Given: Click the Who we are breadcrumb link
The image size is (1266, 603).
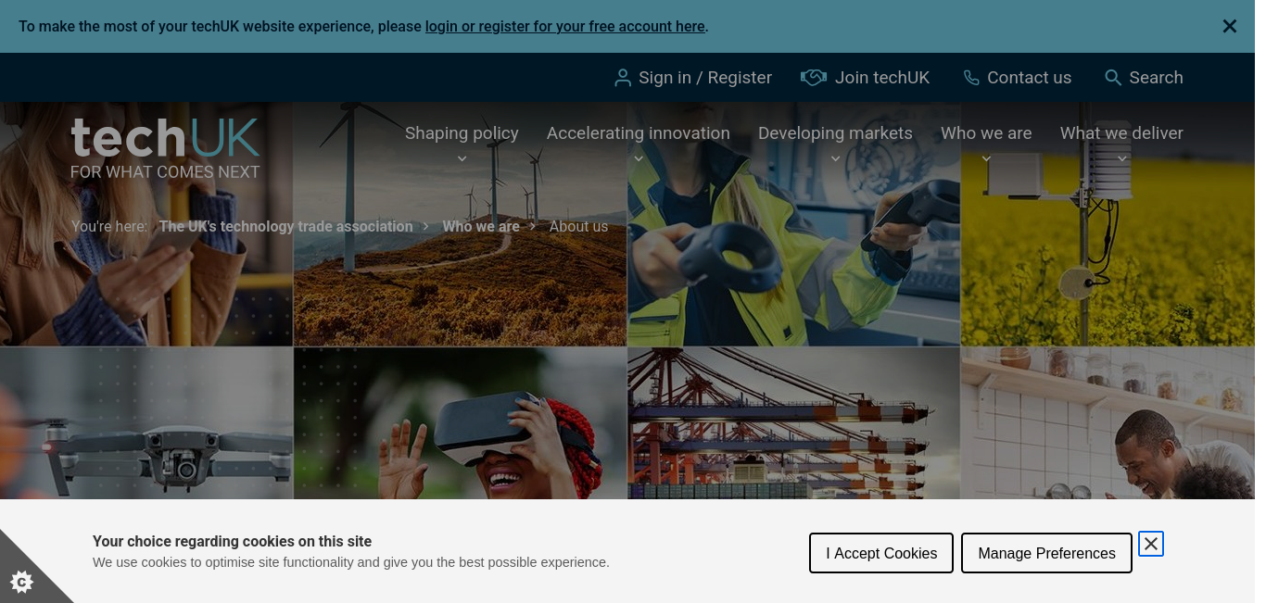Looking at the screenshot, I should pos(481,226).
